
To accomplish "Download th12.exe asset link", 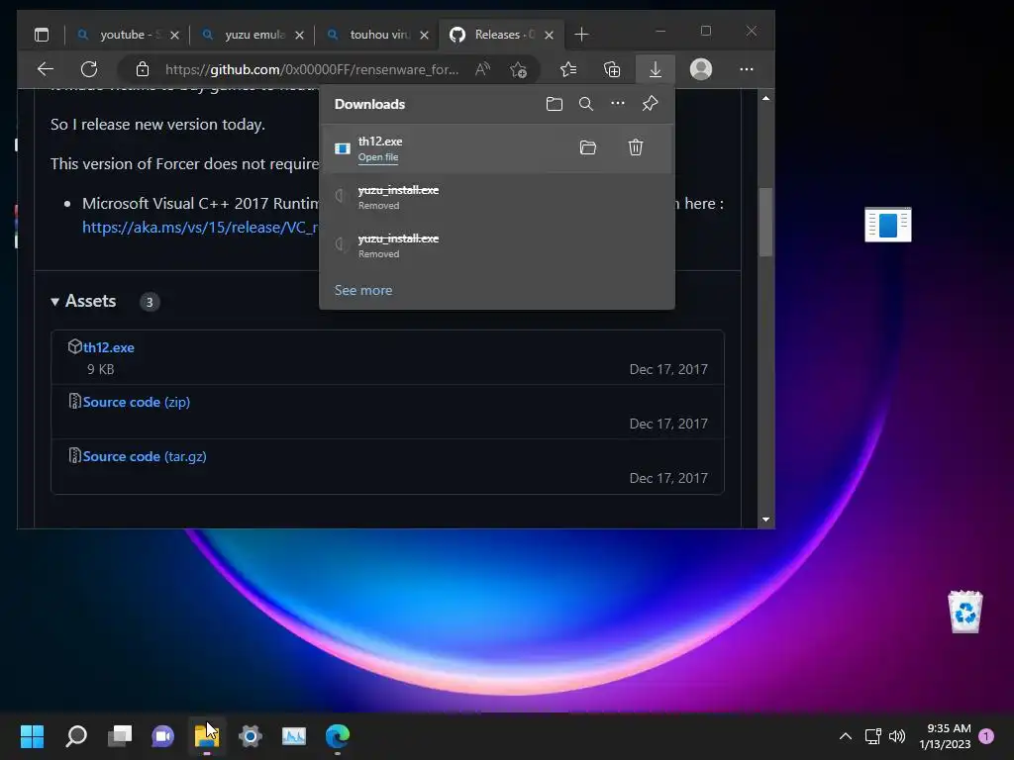I will 109,347.
